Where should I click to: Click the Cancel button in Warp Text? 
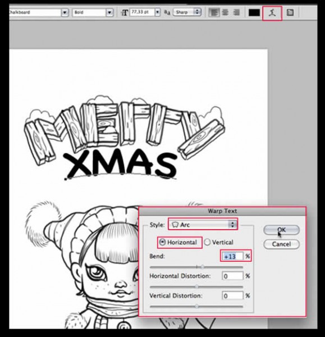coord(281,244)
